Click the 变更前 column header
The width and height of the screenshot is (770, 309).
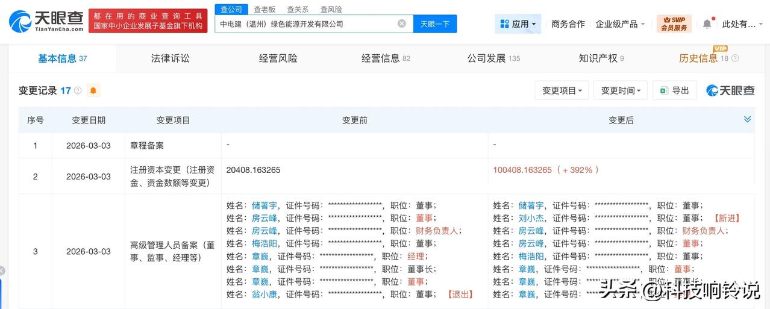pyautogui.click(x=354, y=120)
